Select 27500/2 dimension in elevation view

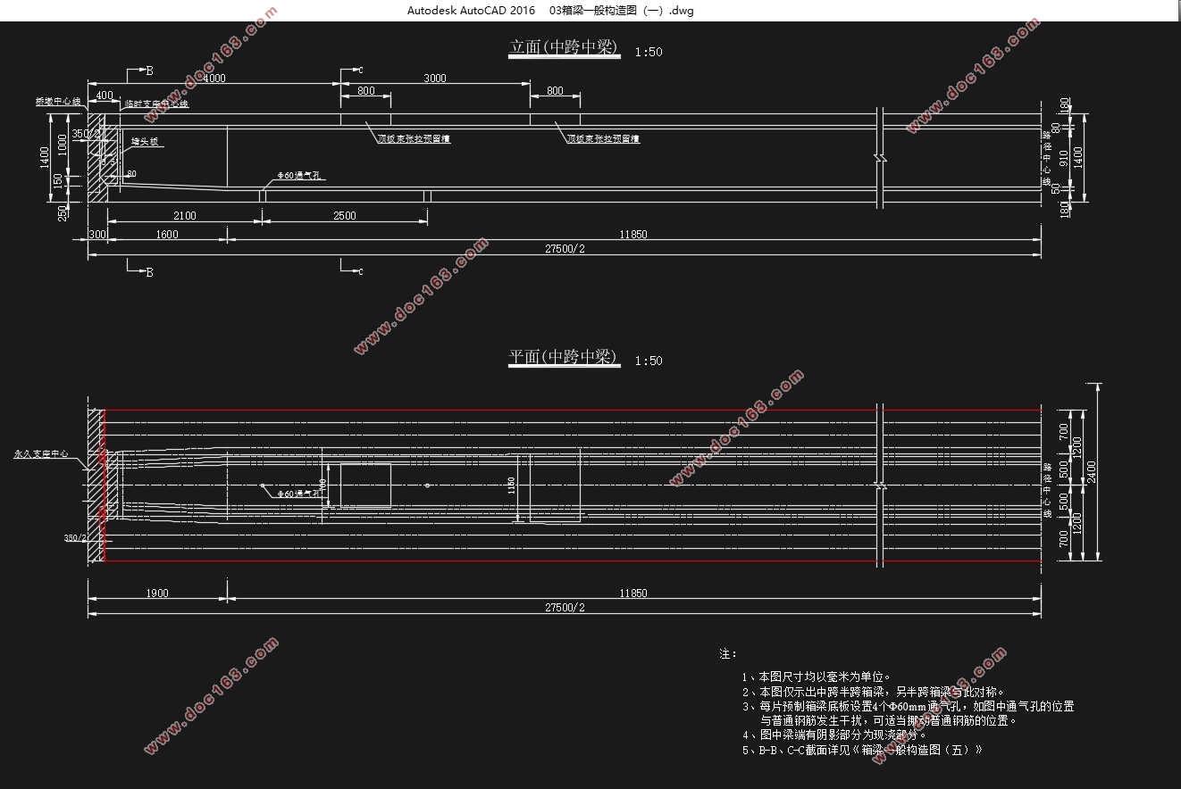pyautogui.click(x=565, y=249)
